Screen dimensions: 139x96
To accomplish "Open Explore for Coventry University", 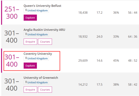I will [x=30, y=66].
